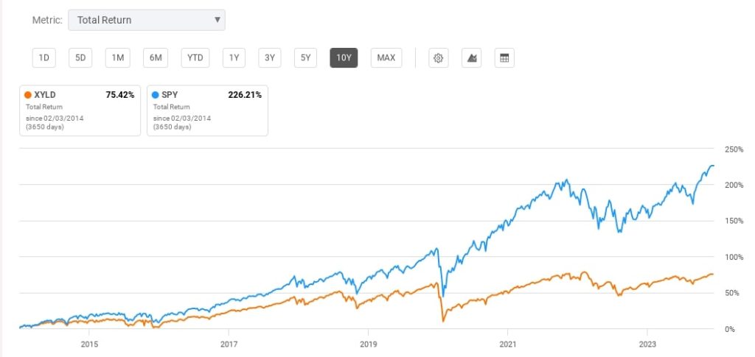This screenshot has width=755, height=357.
Task: Click the 2021 x-axis year label
Action: point(507,344)
